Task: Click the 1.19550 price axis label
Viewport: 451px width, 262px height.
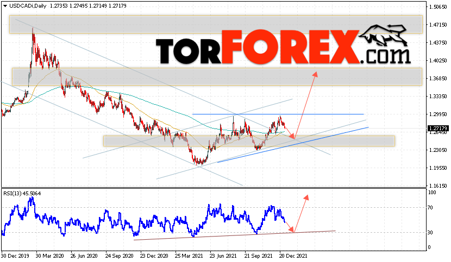Action: click(x=438, y=168)
